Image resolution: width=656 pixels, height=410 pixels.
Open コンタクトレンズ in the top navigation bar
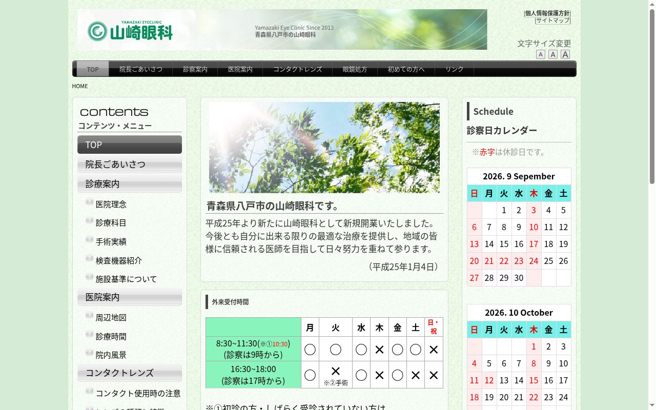(x=298, y=69)
